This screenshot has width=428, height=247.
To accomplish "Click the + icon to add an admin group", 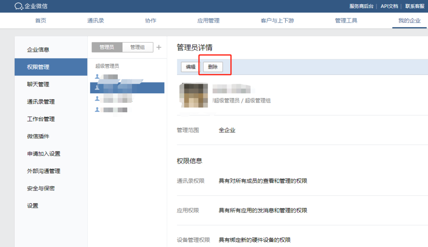I will click(159, 47).
